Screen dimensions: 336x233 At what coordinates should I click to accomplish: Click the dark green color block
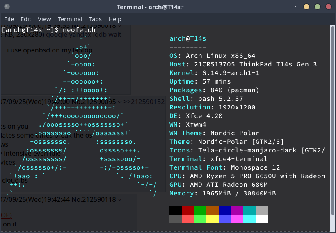point(200,210)
